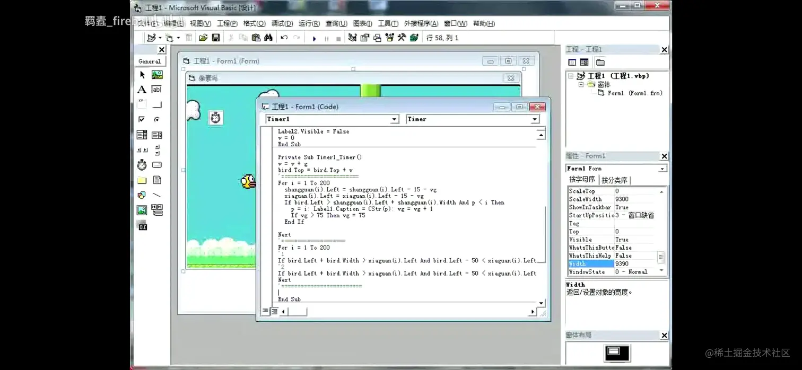Viewport: 802px width, 370px height.
Task: Open the 运行(R) menu
Action: 309,23
